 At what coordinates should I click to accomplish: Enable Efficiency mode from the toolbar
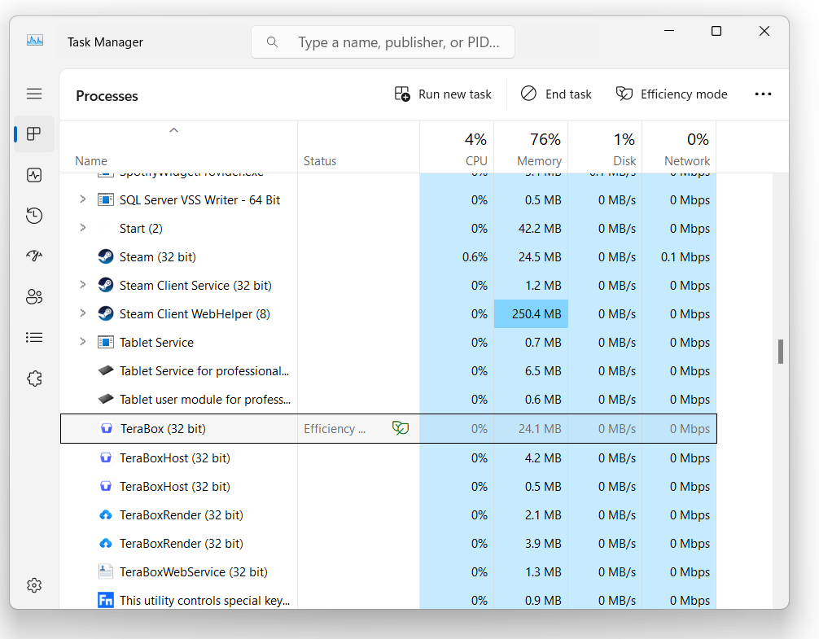pos(671,94)
